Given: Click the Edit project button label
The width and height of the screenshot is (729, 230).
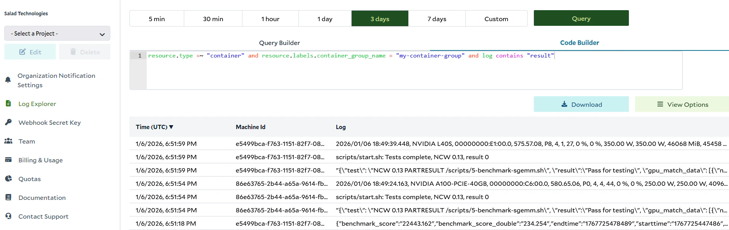Looking at the screenshot, I should [x=35, y=52].
